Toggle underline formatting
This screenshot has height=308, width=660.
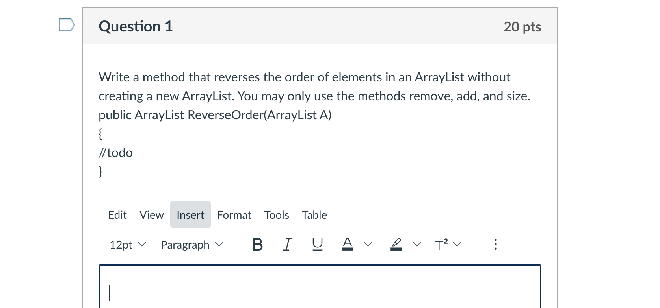(x=317, y=245)
